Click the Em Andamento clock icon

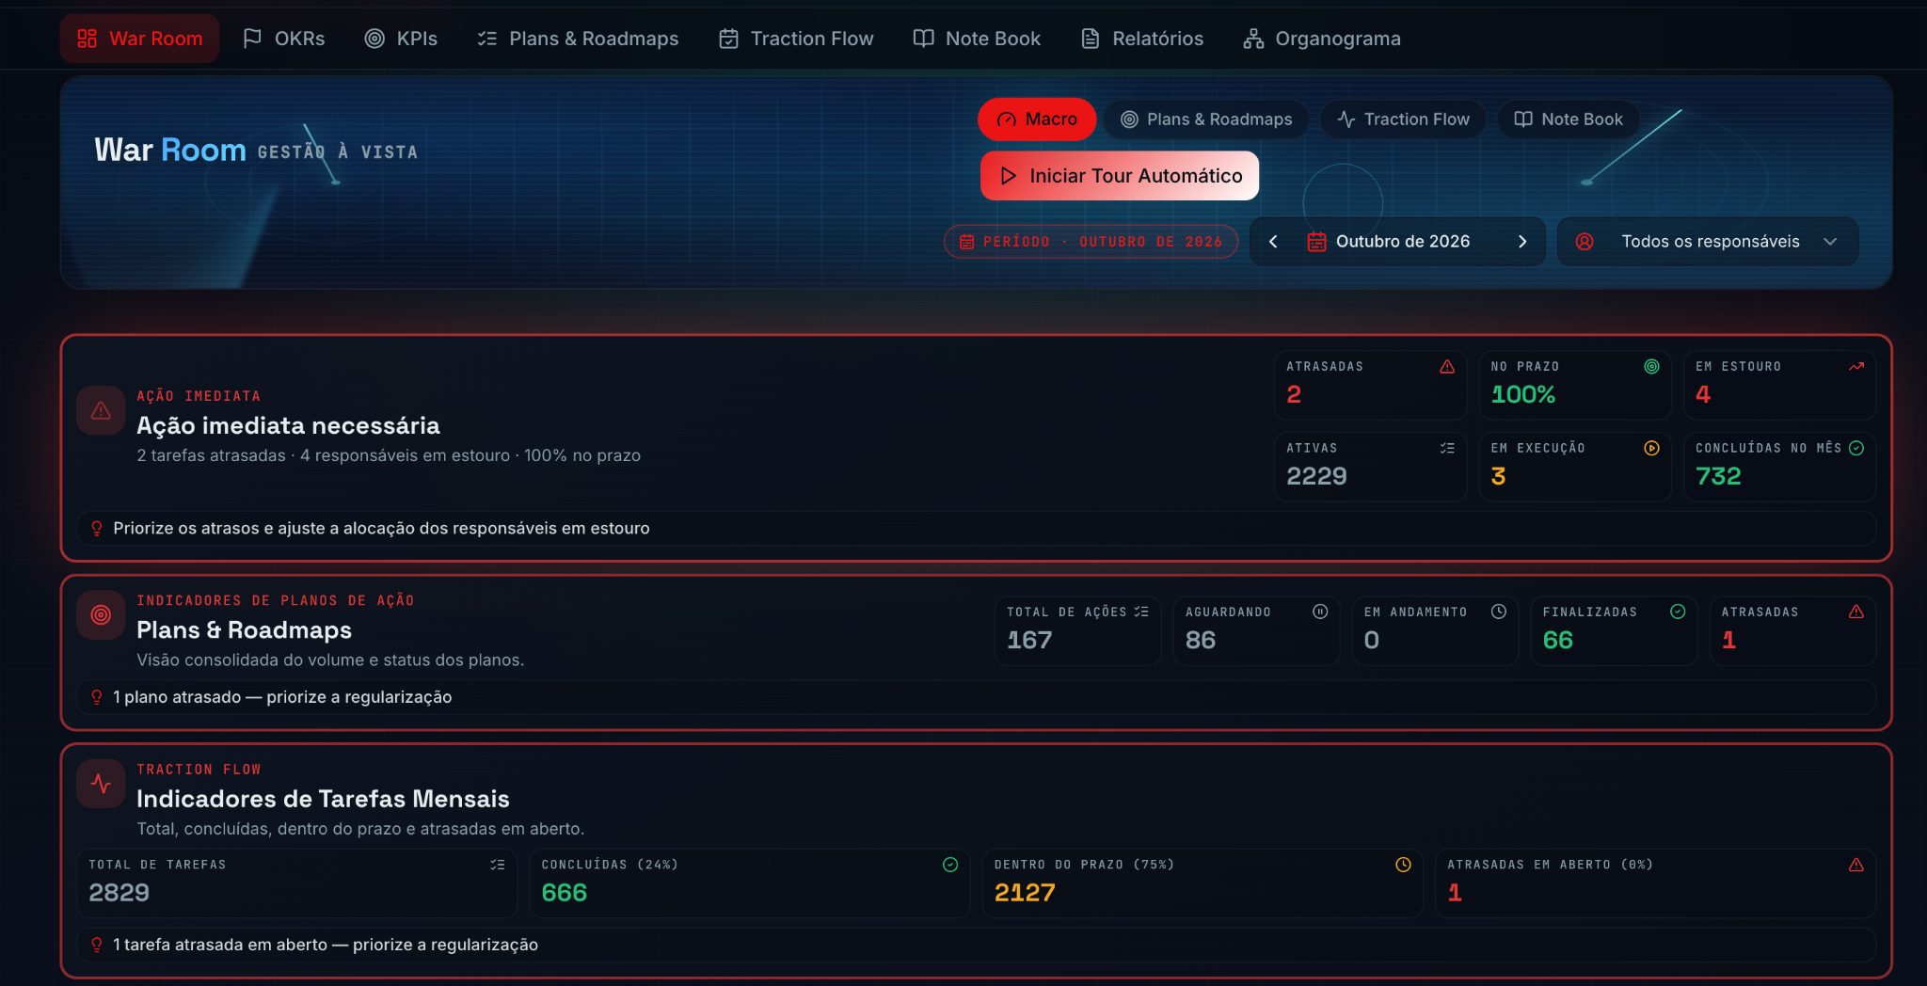click(1499, 612)
